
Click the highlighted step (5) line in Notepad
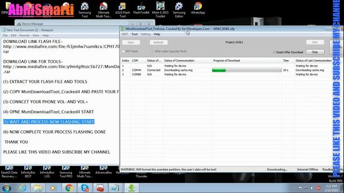tap(49, 122)
